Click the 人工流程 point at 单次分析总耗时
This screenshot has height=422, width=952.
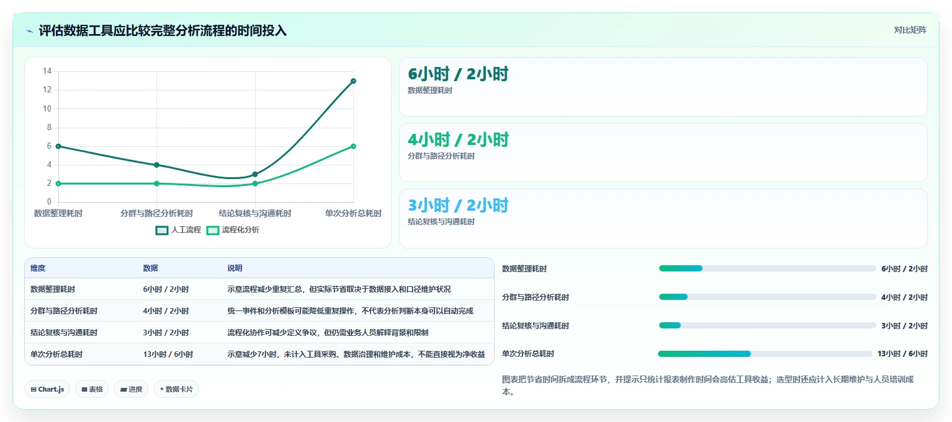353,81
